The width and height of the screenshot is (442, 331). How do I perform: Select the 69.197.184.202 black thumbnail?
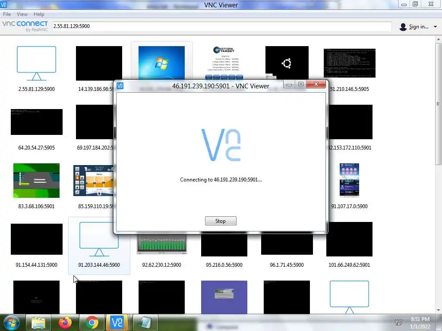[95, 122]
